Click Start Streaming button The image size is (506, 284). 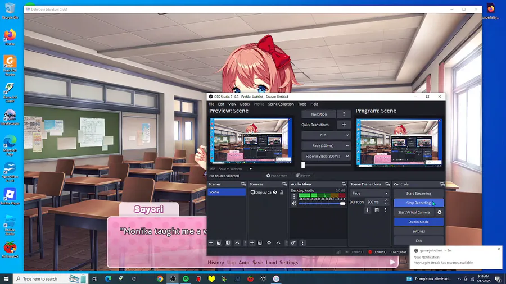click(418, 194)
